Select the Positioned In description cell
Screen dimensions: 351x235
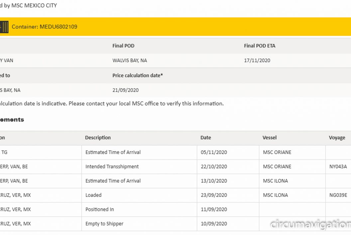(100, 209)
